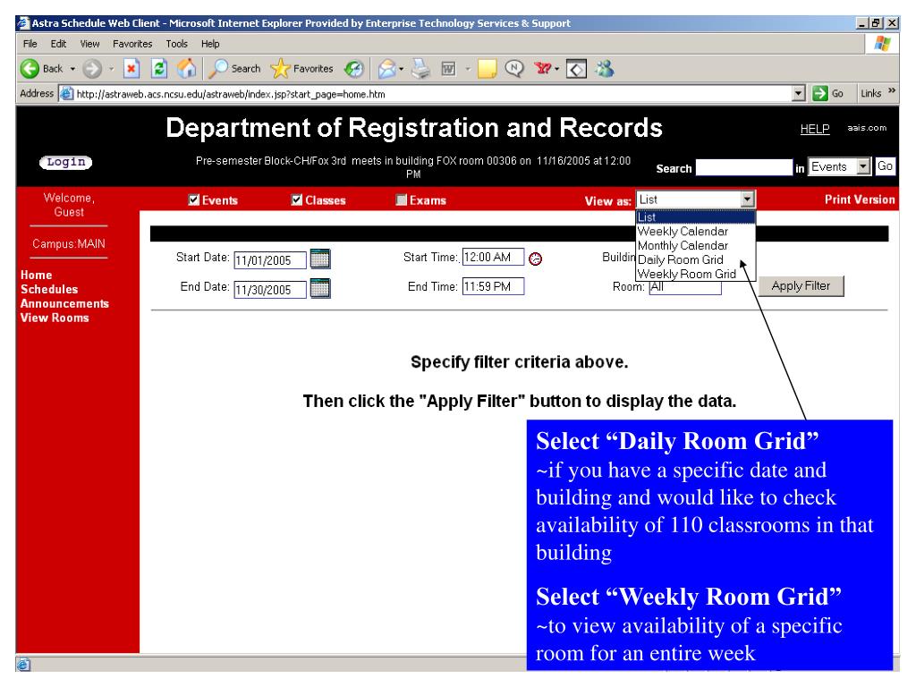Open the View menu

pos(90,44)
